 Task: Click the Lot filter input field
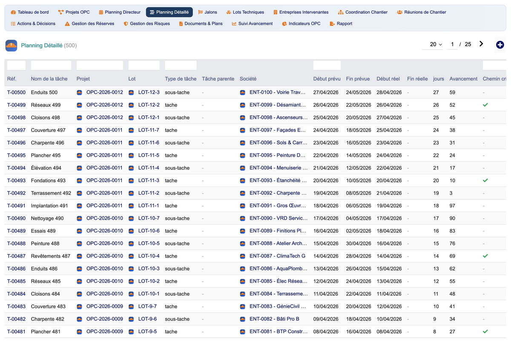[x=144, y=66]
